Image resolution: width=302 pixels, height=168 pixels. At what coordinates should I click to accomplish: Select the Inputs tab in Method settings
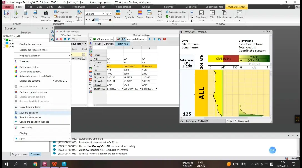(97, 44)
